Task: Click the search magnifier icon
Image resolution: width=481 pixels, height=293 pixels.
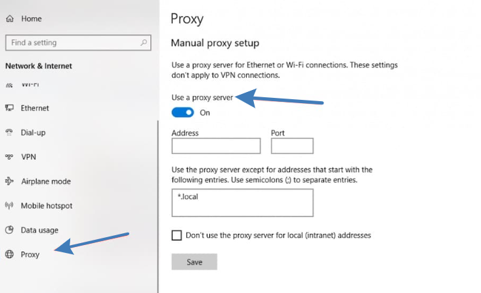Action: 144,43
